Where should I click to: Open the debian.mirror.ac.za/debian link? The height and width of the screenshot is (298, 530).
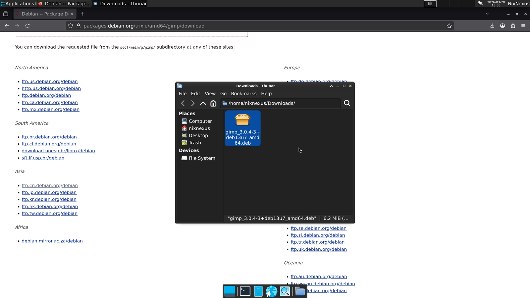[x=52, y=241]
